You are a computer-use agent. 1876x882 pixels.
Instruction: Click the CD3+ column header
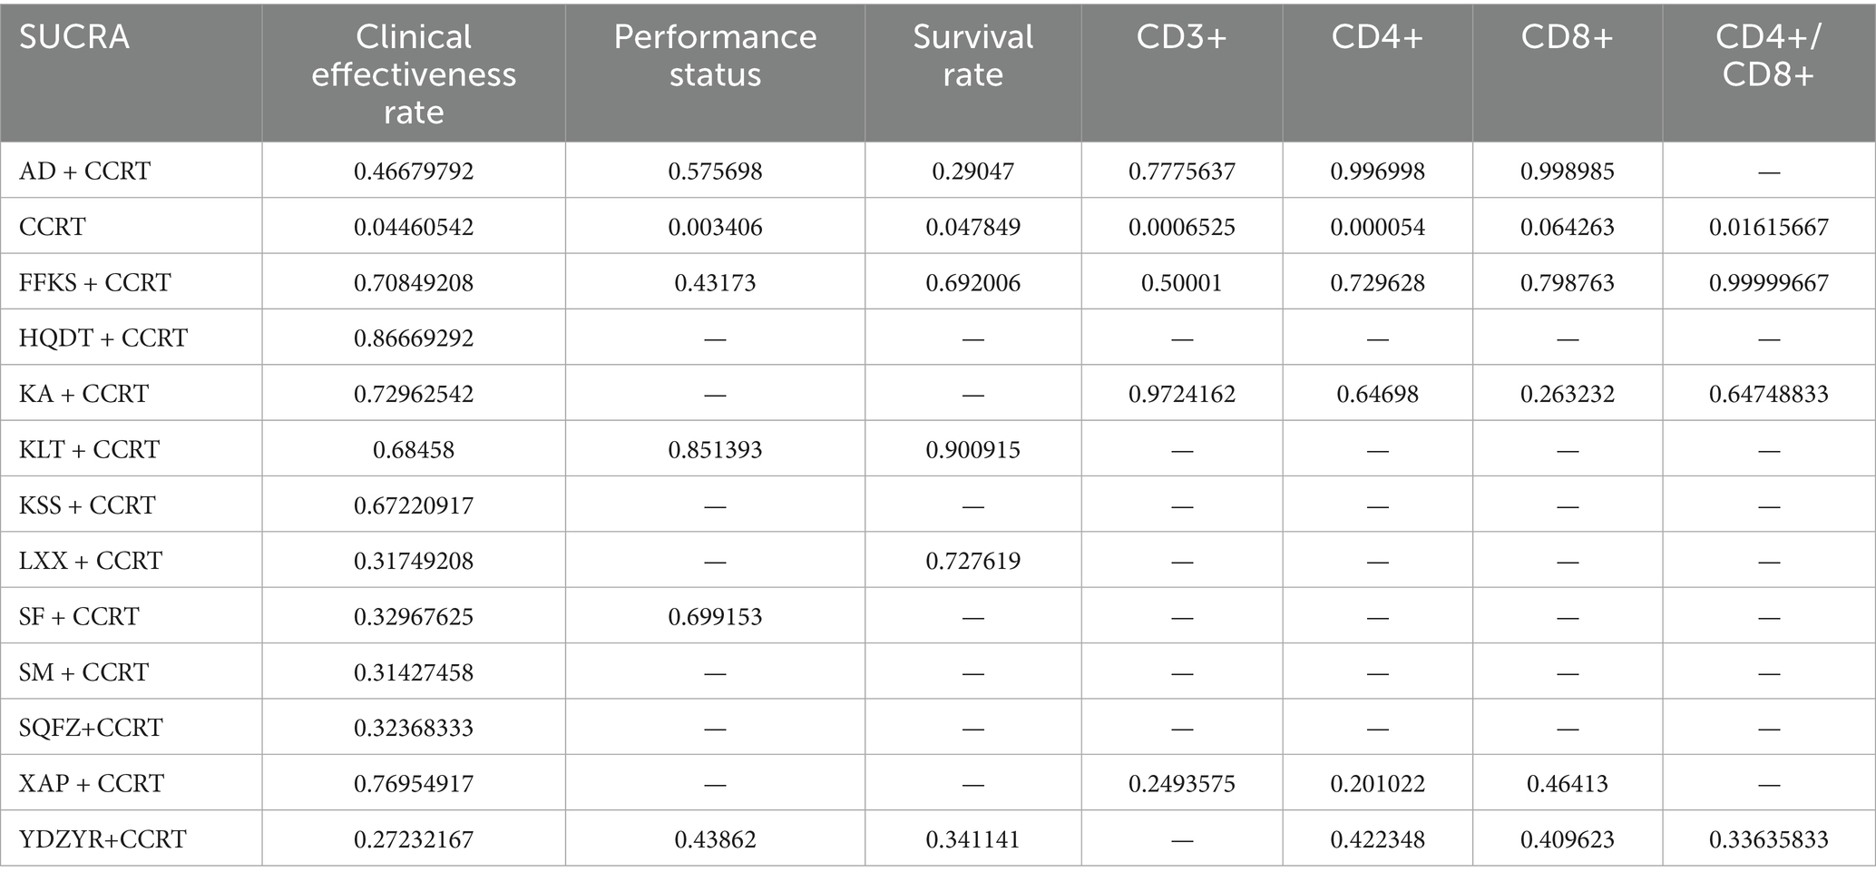pos(1182,37)
